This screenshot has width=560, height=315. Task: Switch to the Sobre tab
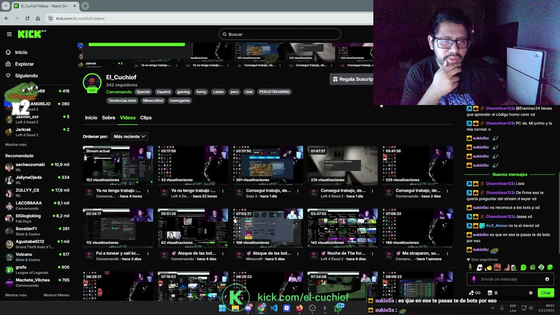[x=108, y=118]
